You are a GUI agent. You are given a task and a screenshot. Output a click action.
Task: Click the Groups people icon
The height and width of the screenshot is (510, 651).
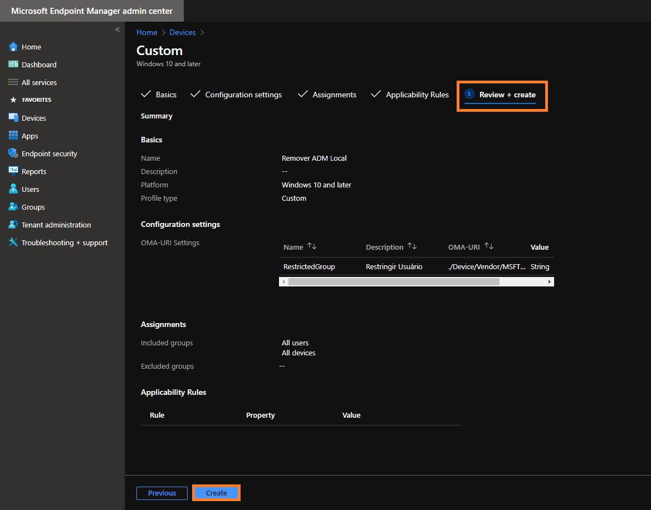point(13,206)
